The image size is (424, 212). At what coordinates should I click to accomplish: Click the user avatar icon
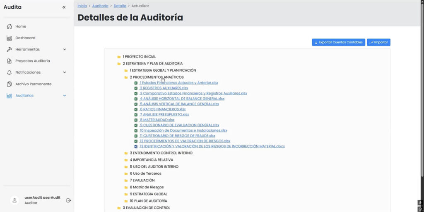coord(14,200)
